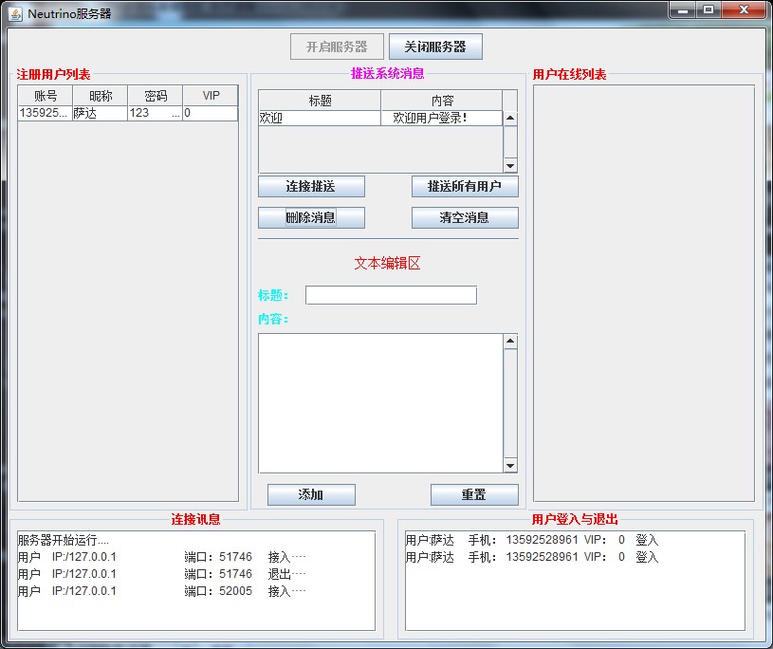
Task: Click the 账号 column header
Action: click(x=46, y=96)
